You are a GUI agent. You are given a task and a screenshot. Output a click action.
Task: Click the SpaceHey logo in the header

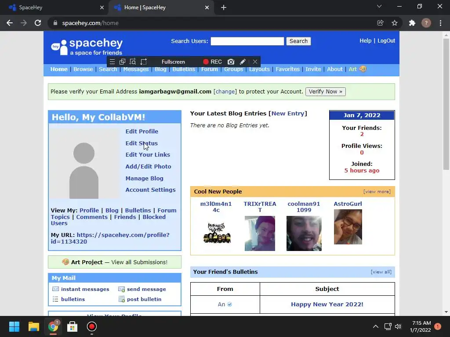coord(87,47)
